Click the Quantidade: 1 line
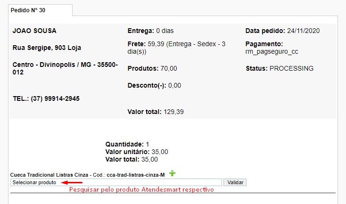The image size is (346, 204). tap(127, 144)
